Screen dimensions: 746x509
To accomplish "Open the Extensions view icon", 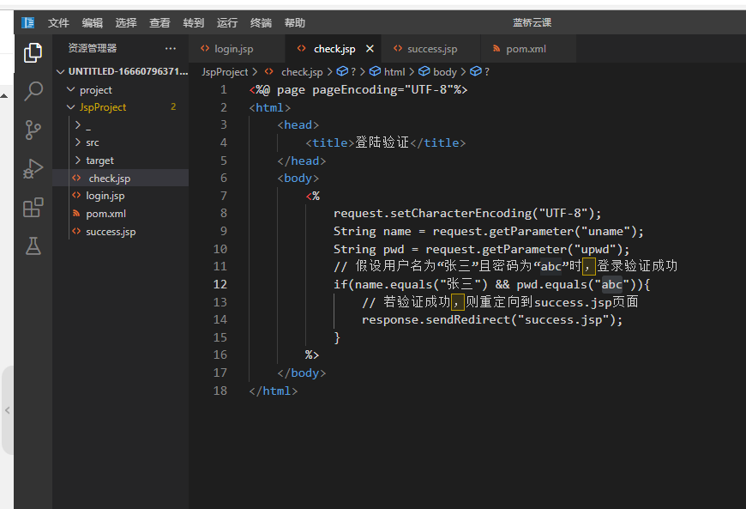I will [x=33, y=208].
